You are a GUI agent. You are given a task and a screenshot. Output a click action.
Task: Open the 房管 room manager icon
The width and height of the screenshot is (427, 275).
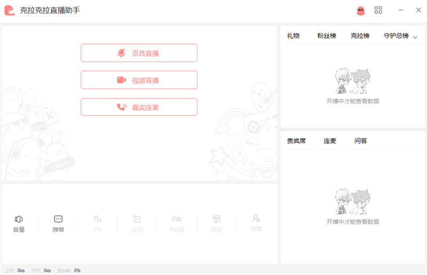tap(256, 223)
